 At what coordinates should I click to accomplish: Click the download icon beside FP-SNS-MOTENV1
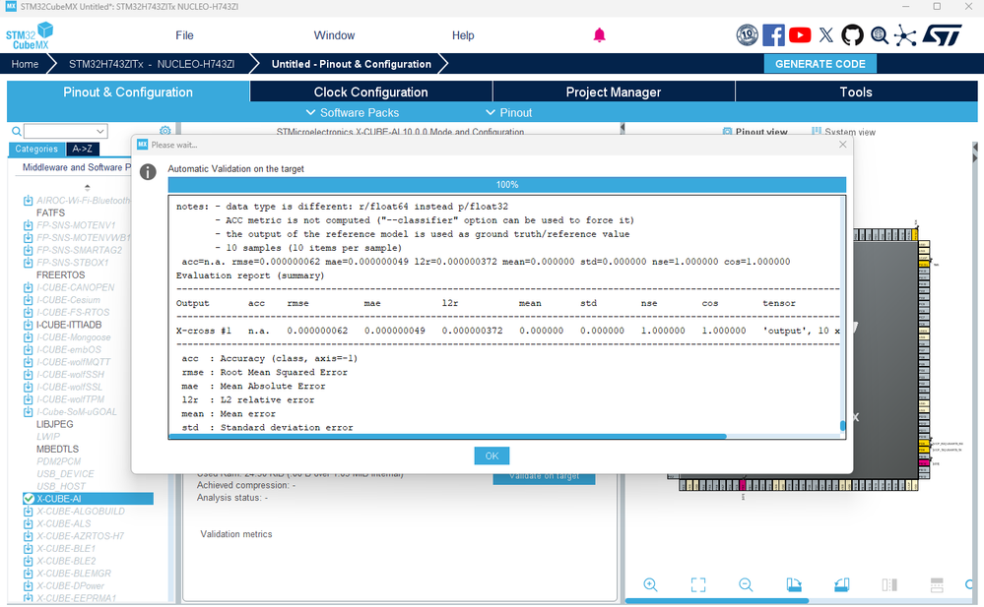[29, 225]
